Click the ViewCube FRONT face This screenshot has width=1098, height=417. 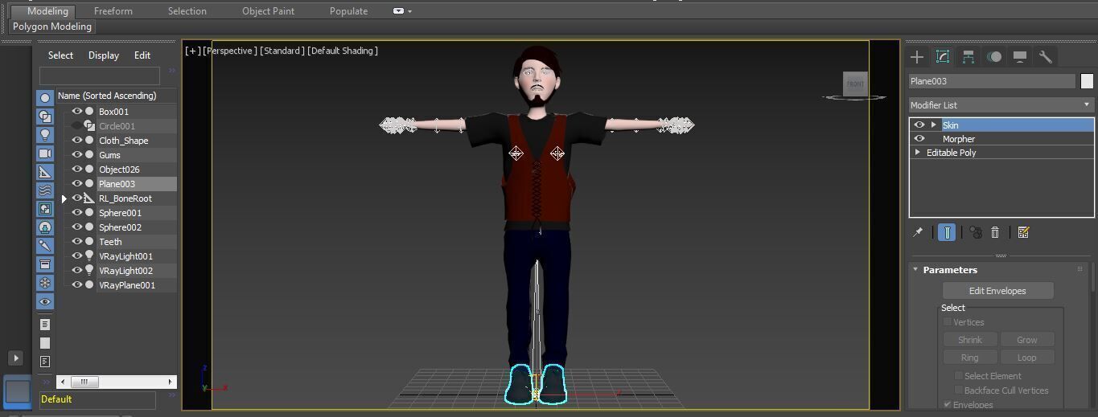pos(855,84)
